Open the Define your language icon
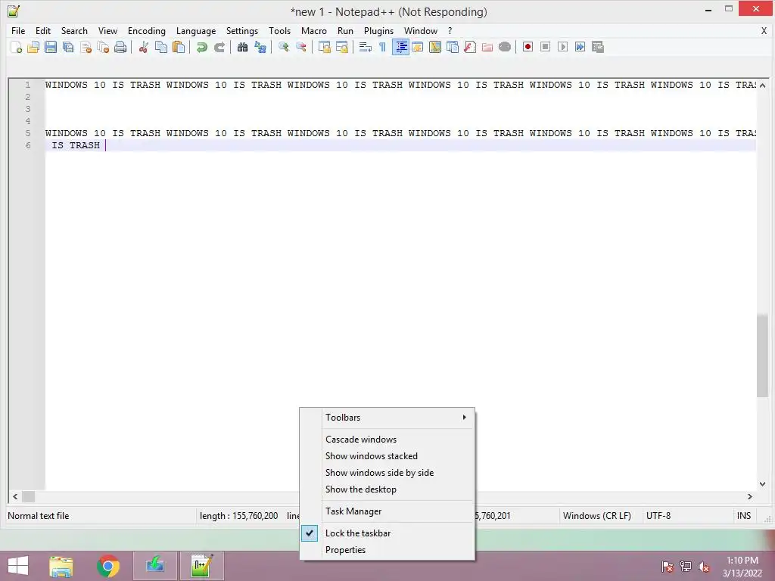Screen dimensions: 775x581 (x=418, y=47)
